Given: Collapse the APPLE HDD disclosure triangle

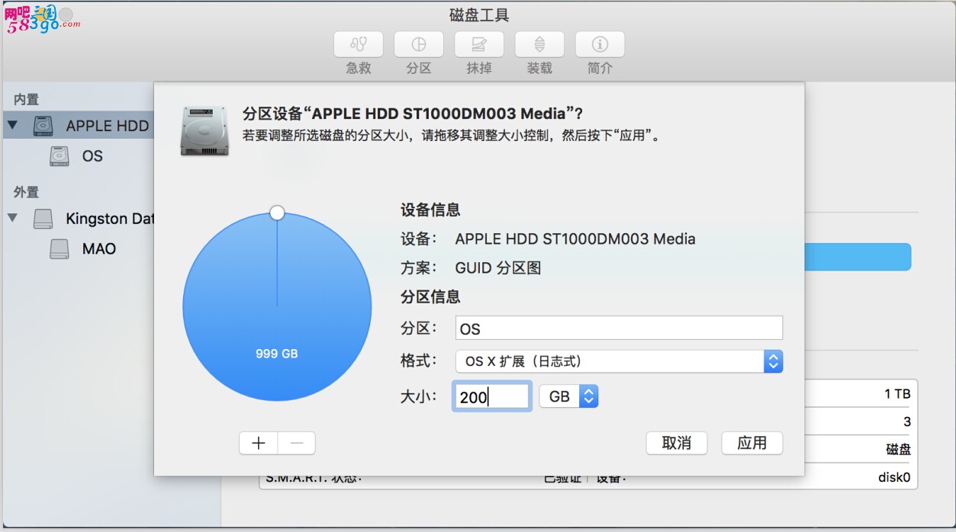Looking at the screenshot, I should point(13,124).
